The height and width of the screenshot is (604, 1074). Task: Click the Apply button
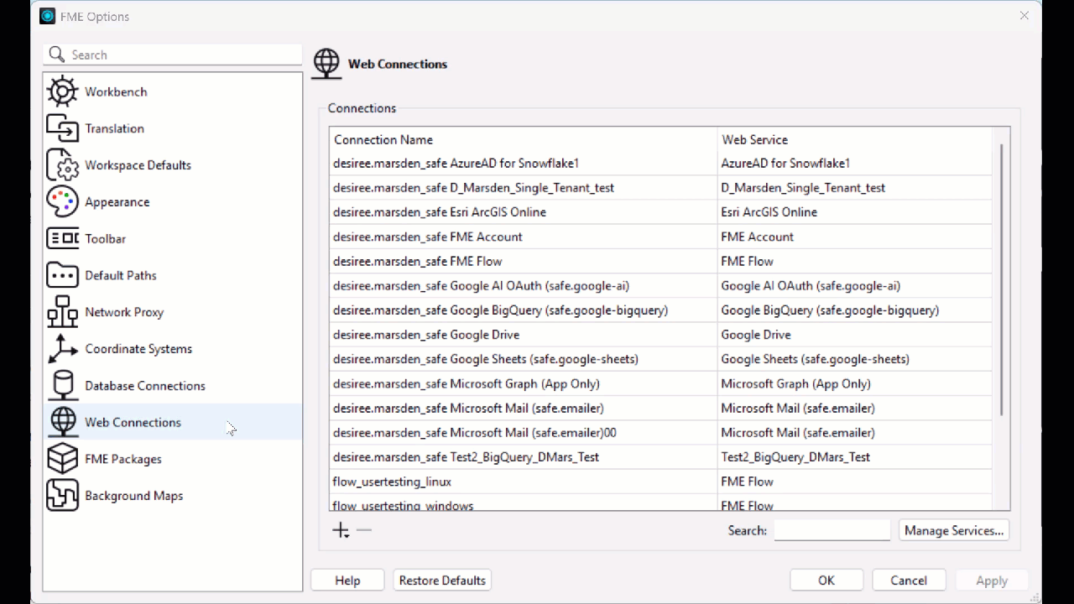point(991,581)
